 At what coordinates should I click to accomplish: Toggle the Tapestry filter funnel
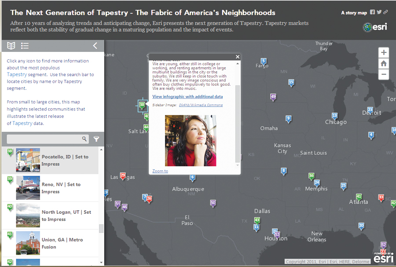96,139
